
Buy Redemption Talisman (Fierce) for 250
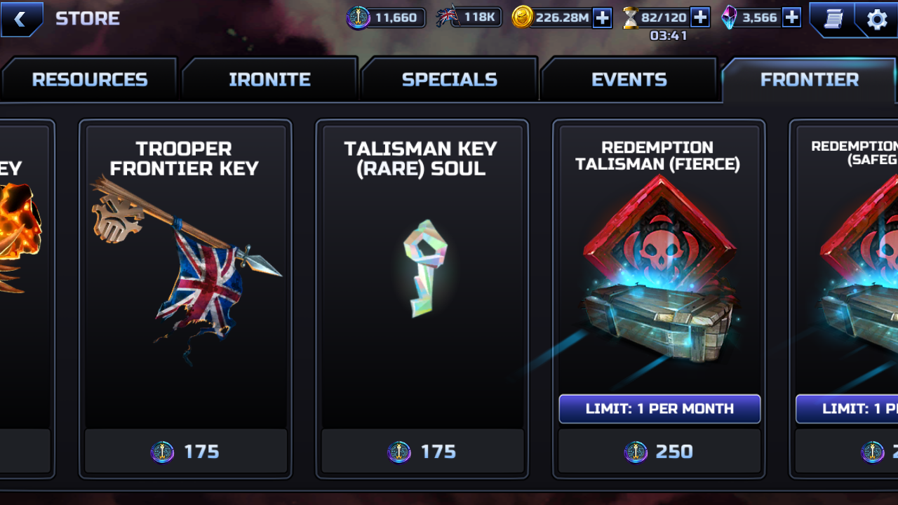(659, 452)
